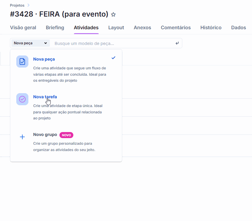The height and width of the screenshot is (221, 252).
Task: Click the plus icon for Novo grupo
Action: point(22,137)
